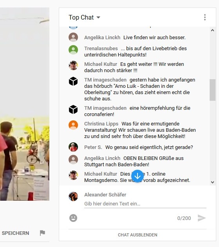Click the scrollbar up arrow in chat
Screen dimensions: 219x247
tap(212, 30)
